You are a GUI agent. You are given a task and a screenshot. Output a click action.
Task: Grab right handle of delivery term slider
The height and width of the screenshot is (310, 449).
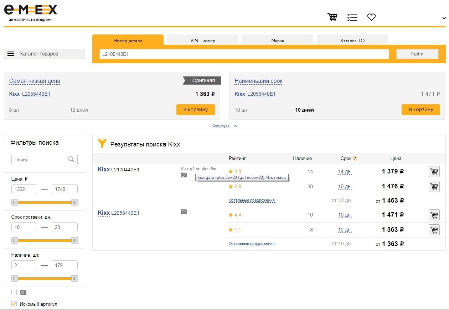pos(74,241)
